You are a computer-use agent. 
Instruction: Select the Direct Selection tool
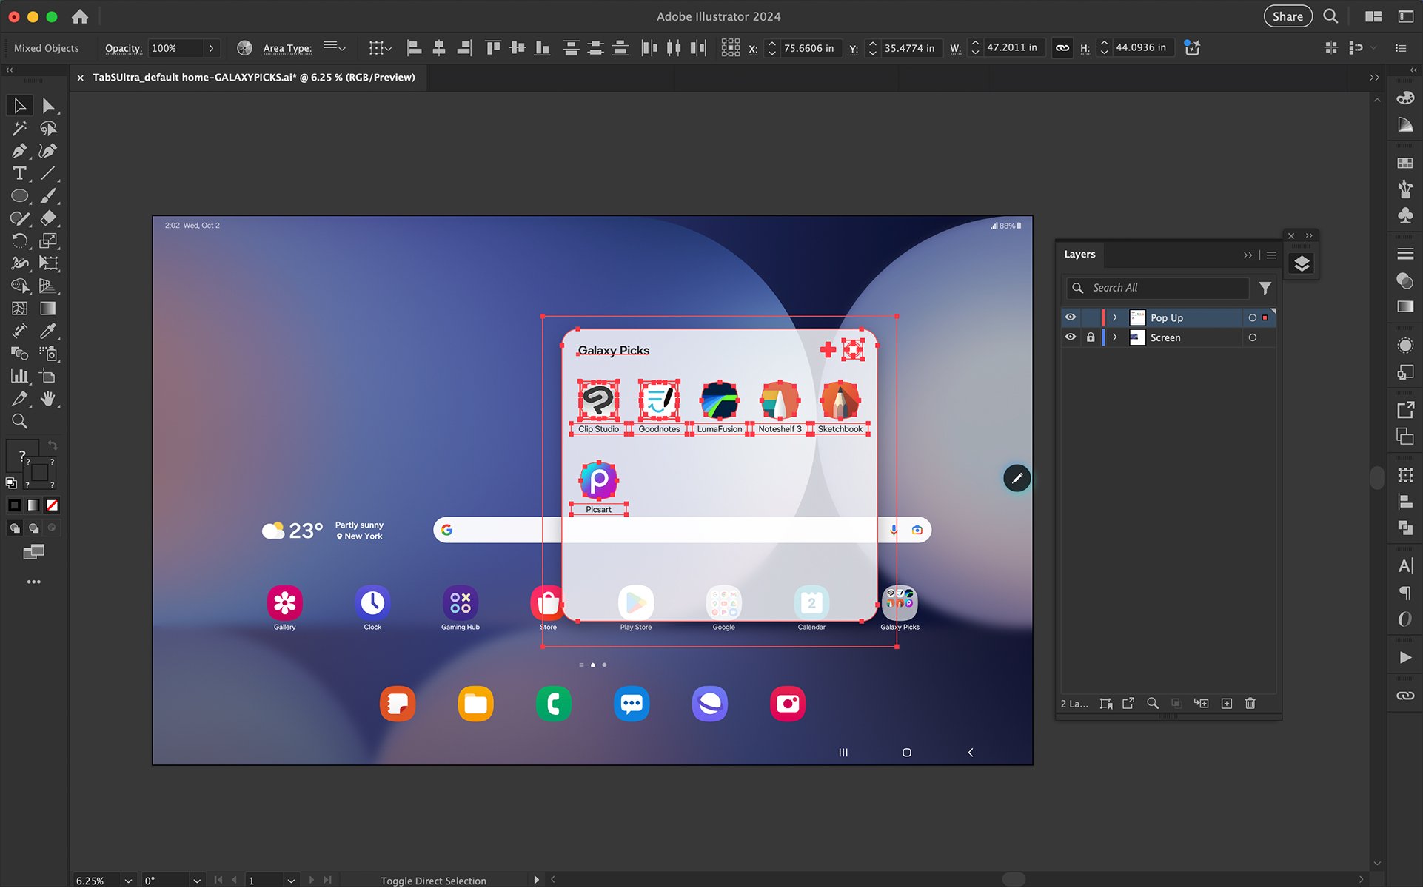[48, 106]
